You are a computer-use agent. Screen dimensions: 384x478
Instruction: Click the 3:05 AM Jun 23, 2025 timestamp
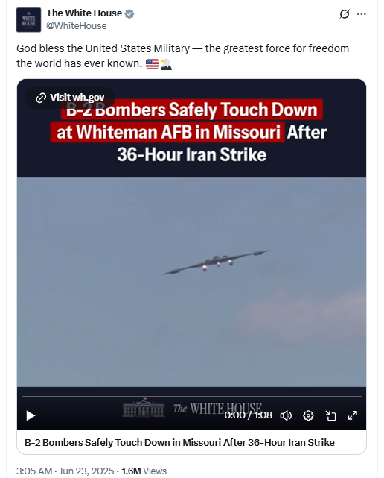tap(65, 471)
